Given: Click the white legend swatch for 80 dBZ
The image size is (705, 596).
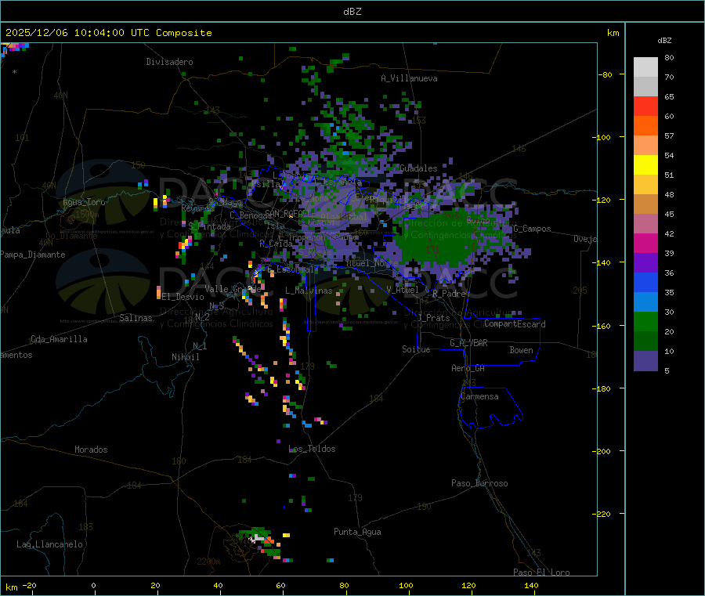Looking at the screenshot, I should point(645,67).
